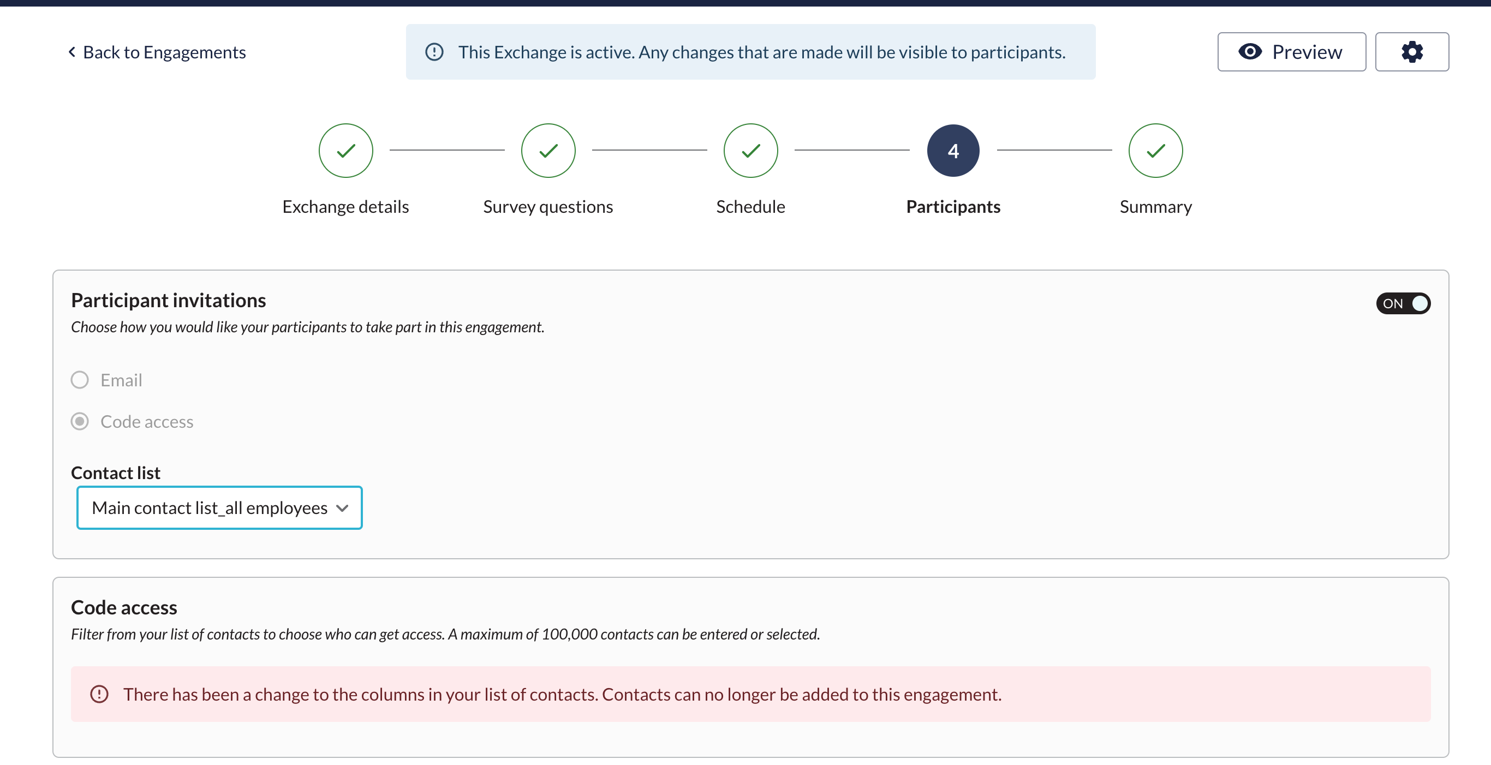Click the Back to Engagements link
The image size is (1491, 765).
click(x=164, y=52)
